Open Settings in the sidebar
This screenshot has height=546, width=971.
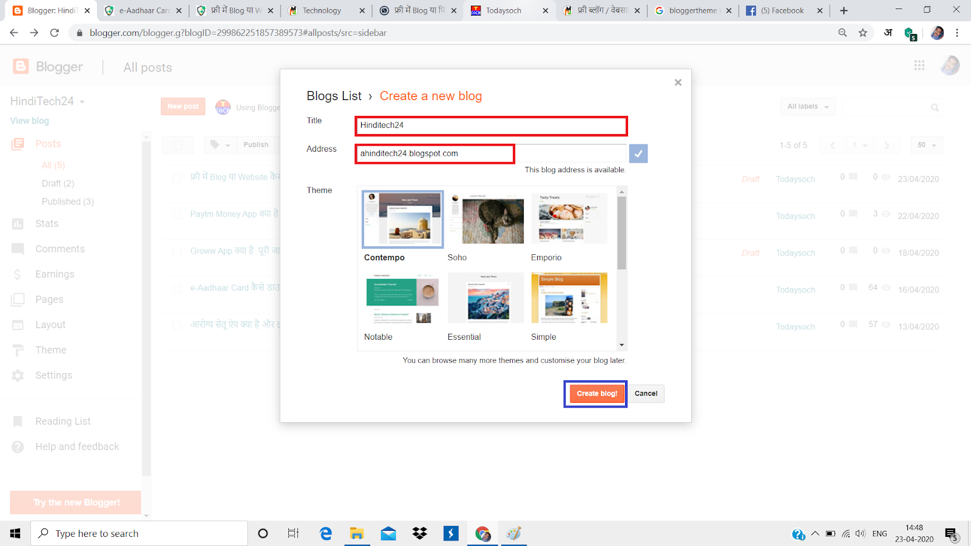(53, 376)
